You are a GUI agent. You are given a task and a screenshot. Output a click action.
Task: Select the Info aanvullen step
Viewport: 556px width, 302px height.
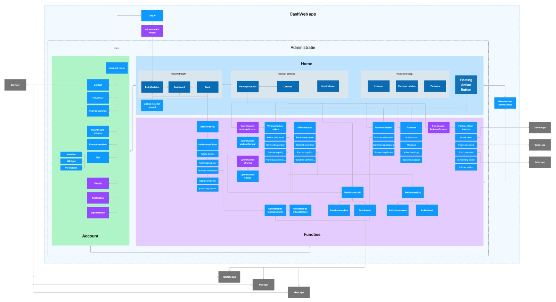[x=466, y=167]
